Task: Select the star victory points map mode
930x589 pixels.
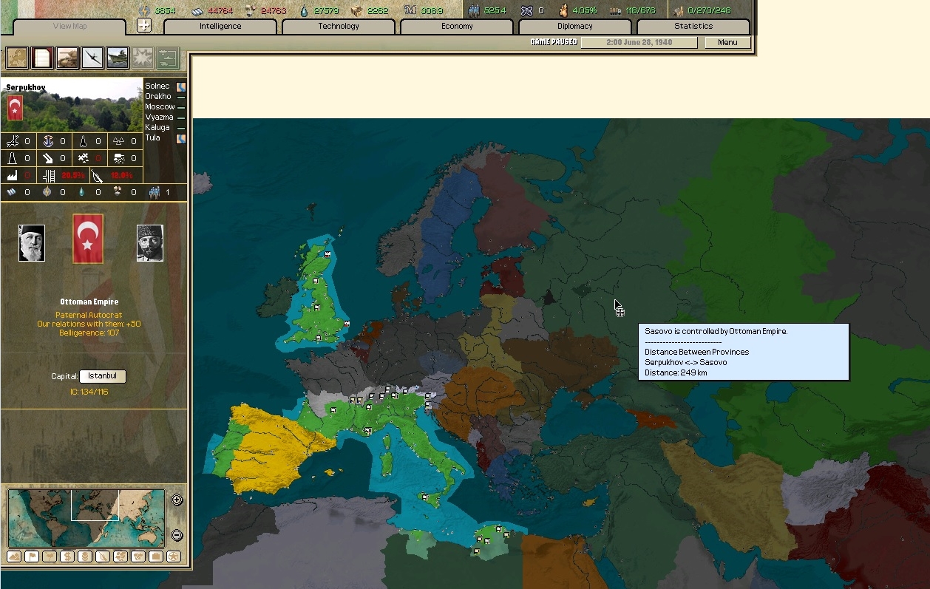Action: pyautogui.click(x=174, y=556)
